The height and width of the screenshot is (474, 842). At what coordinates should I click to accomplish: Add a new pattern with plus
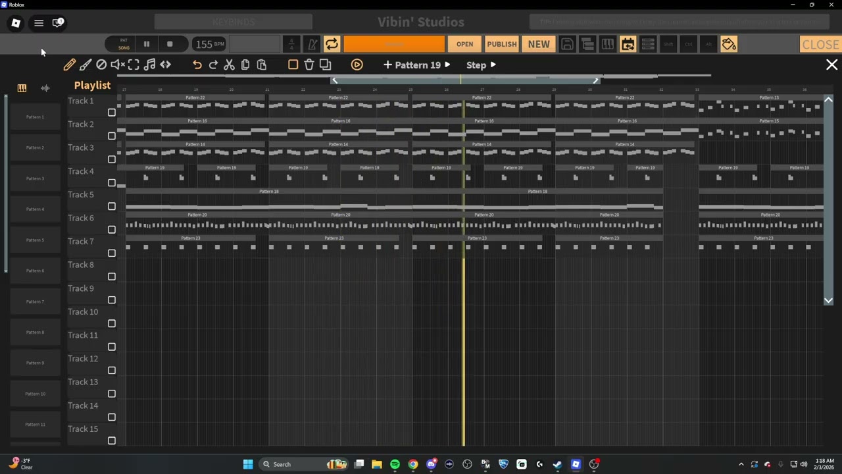[x=387, y=65]
